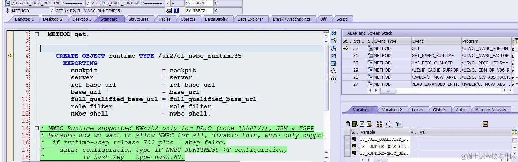The width and height of the screenshot is (518, 162).
Task: Click the save disk icon in Variables toolbar
Action: tap(485, 124)
